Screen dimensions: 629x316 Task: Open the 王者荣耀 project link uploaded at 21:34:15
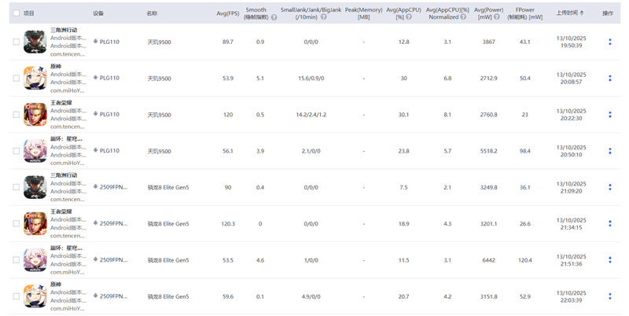[61, 211]
